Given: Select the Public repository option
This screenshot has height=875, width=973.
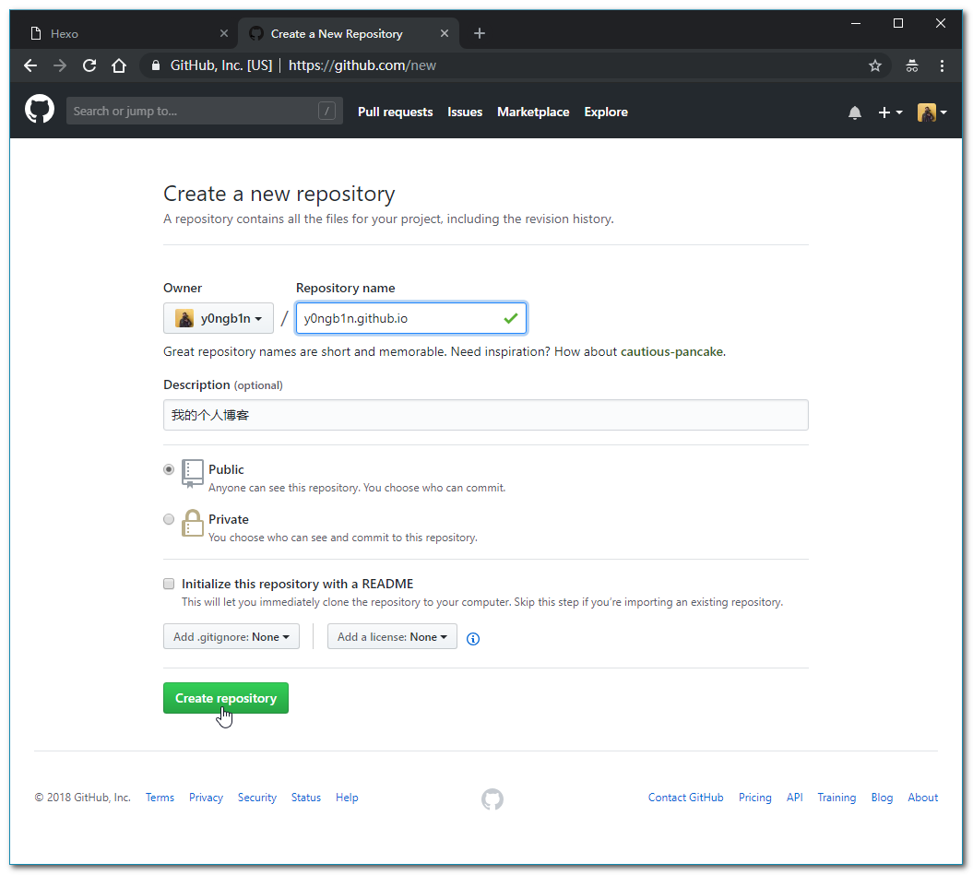Looking at the screenshot, I should click(169, 469).
